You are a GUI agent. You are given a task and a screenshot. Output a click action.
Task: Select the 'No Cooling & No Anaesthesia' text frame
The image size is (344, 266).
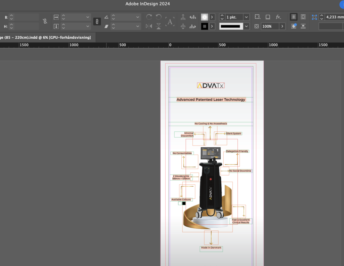[211, 124]
